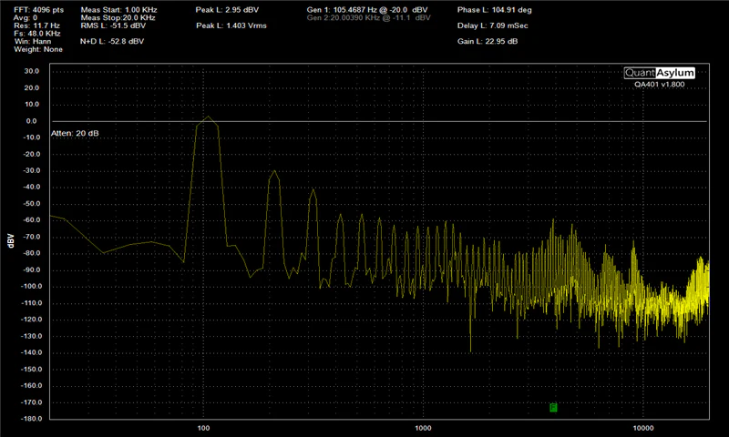Click the 'Phase L: 104.91 deg' readout

pos(495,10)
